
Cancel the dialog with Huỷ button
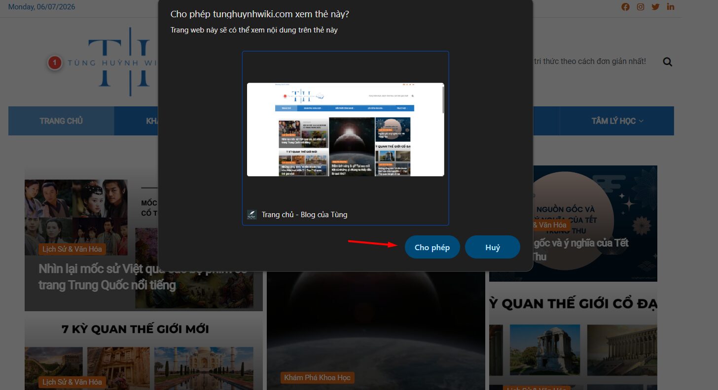pos(492,247)
